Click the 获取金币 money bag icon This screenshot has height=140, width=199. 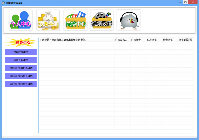(x=48, y=20)
